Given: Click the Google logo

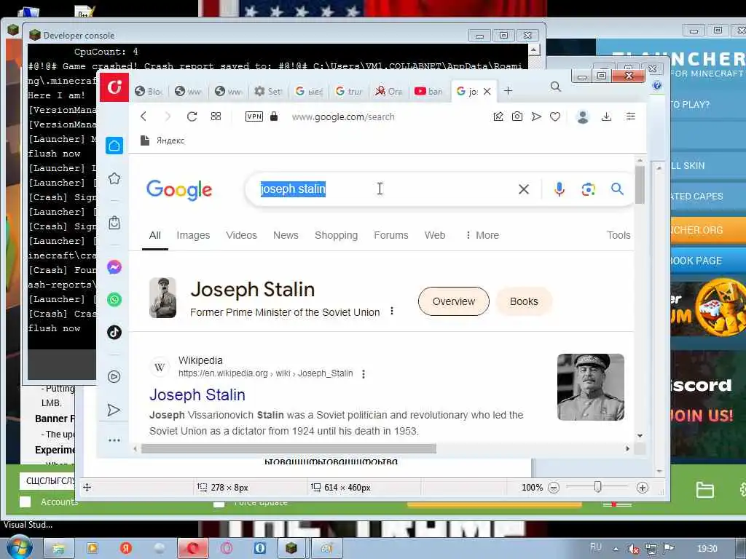Looking at the screenshot, I should (179, 190).
